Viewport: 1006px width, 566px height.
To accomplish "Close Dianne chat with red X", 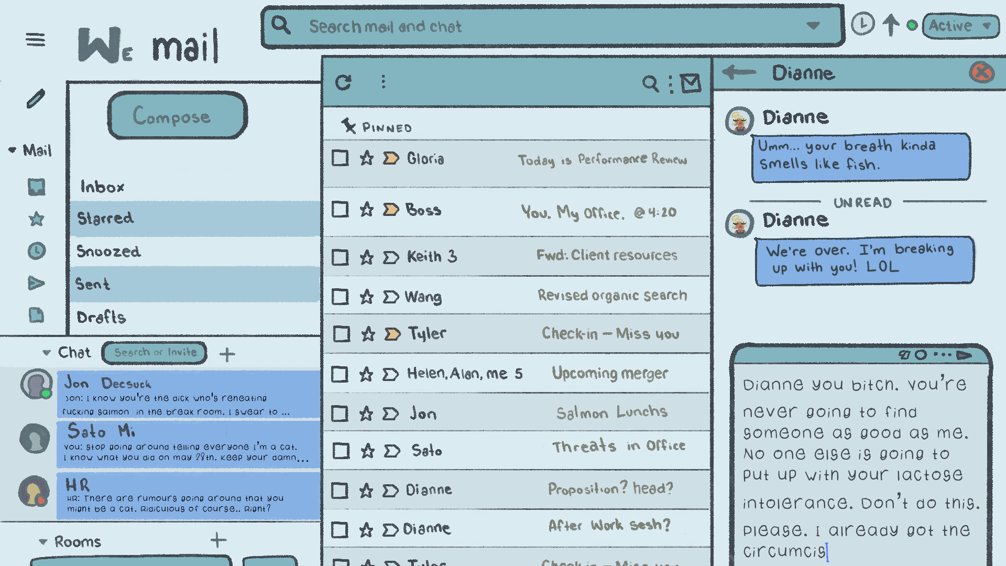I will [x=981, y=72].
